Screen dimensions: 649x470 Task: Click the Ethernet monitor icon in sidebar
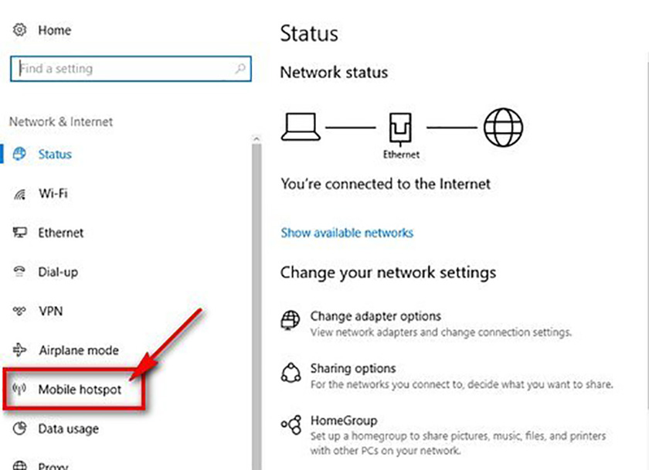click(x=21, y=233)
